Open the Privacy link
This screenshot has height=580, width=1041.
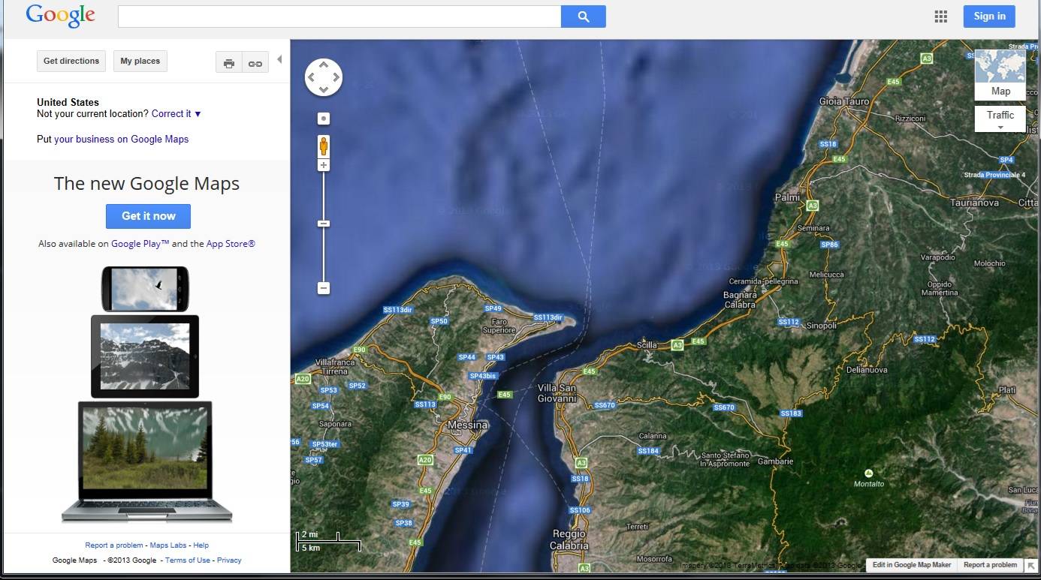point(230,560)
